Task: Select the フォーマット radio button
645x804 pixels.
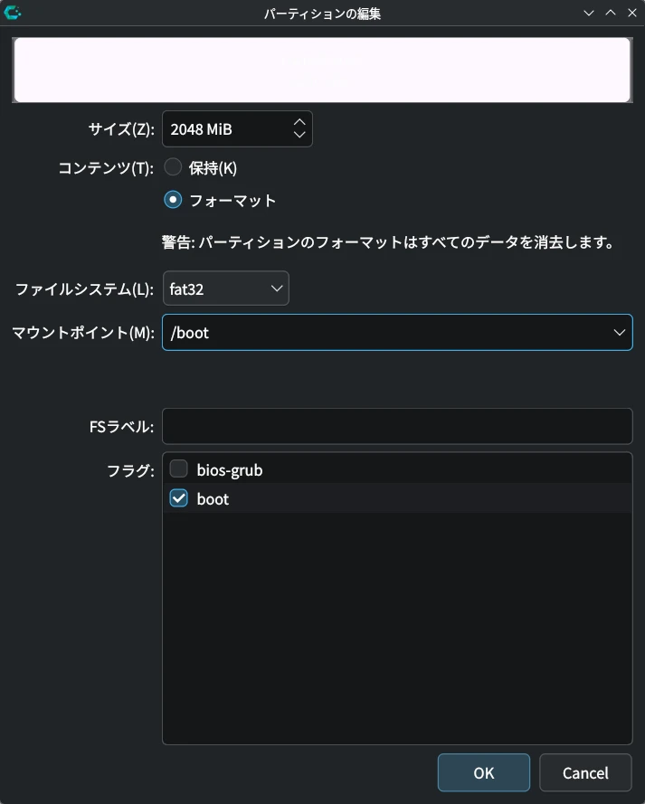Action: click(x=174, y=200)
